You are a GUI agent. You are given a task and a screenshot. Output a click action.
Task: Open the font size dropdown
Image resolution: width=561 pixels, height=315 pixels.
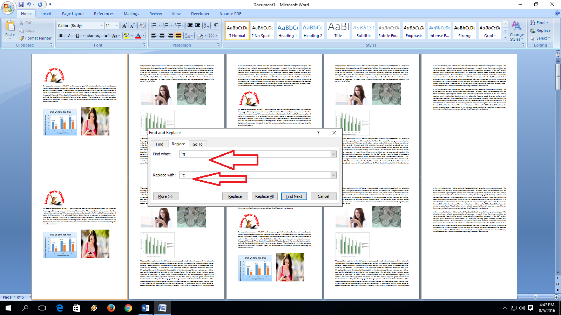pyautogui.click(x=116, y=25)
